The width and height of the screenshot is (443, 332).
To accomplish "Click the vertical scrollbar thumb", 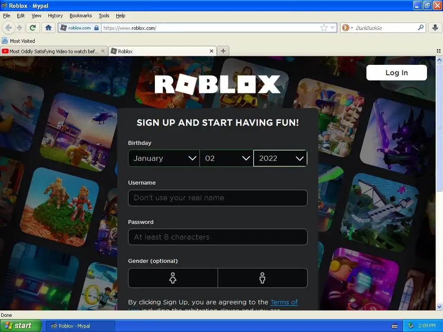I will click(x=439, y=127).
